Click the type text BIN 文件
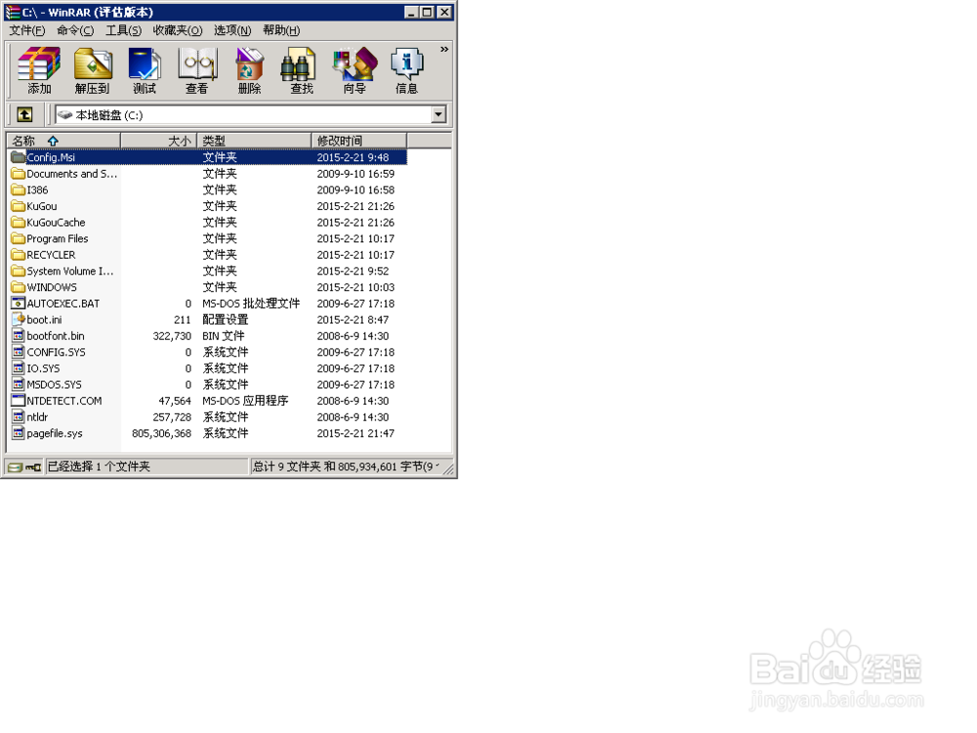This screenshot has height=733, width=977. [223, 336]
